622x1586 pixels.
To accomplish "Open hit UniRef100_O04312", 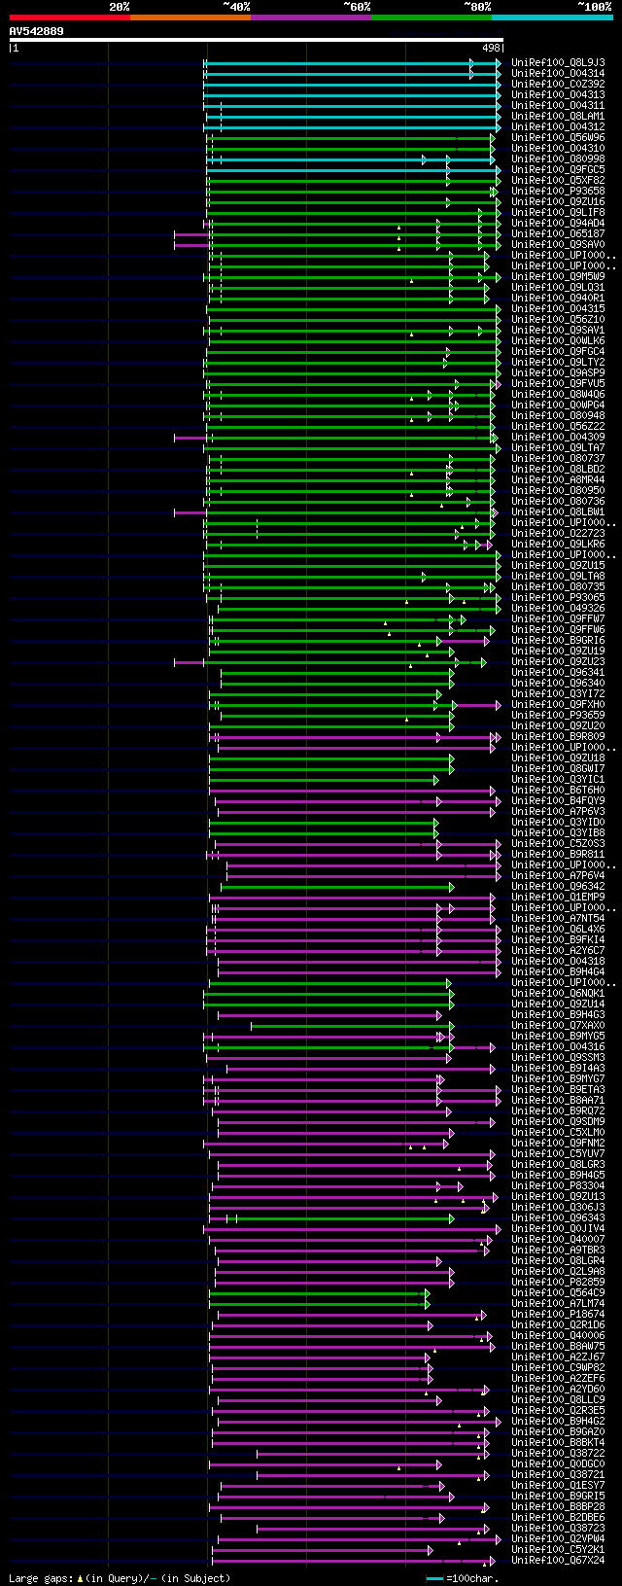I will [x=558, y=126].
